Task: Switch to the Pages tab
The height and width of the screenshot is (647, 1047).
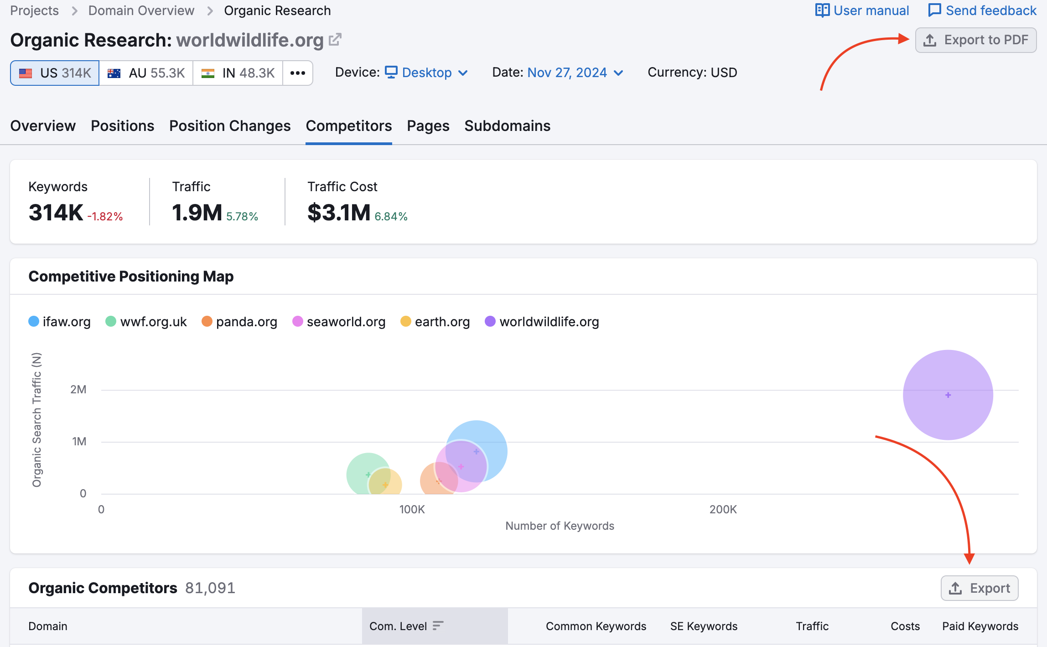Action: [x=428, y=125]
